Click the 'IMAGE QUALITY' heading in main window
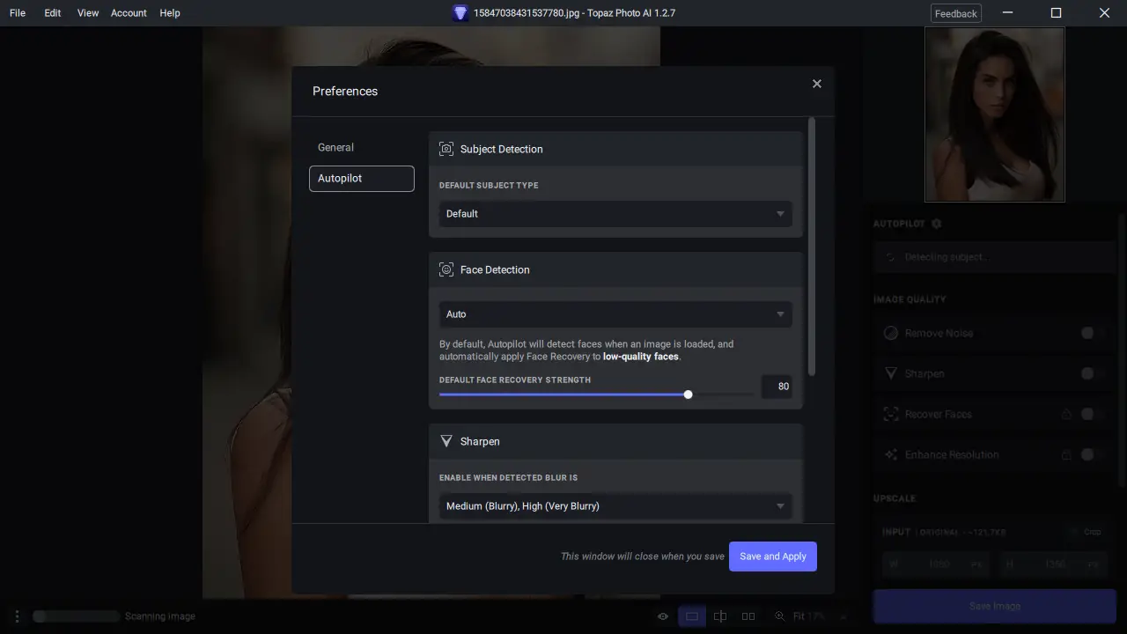The height and width of the screenshot is (634, 1127). point(910,299)
